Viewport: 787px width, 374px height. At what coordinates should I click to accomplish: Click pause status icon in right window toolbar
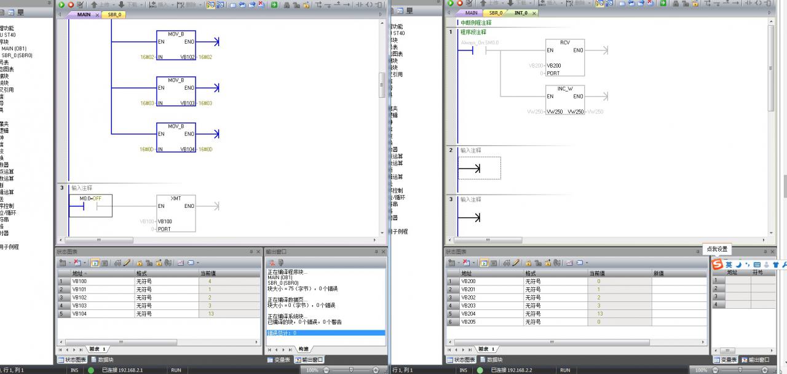609,4
